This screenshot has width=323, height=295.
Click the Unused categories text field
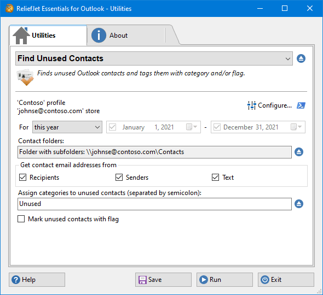coord(154,204)
